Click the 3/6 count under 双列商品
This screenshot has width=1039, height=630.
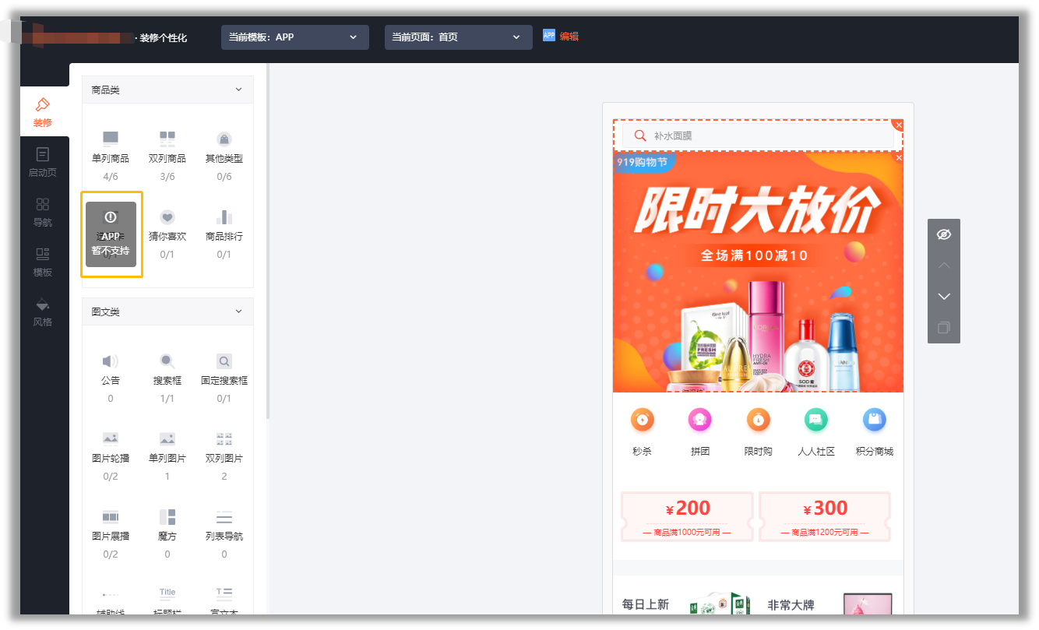click(167, 177)
